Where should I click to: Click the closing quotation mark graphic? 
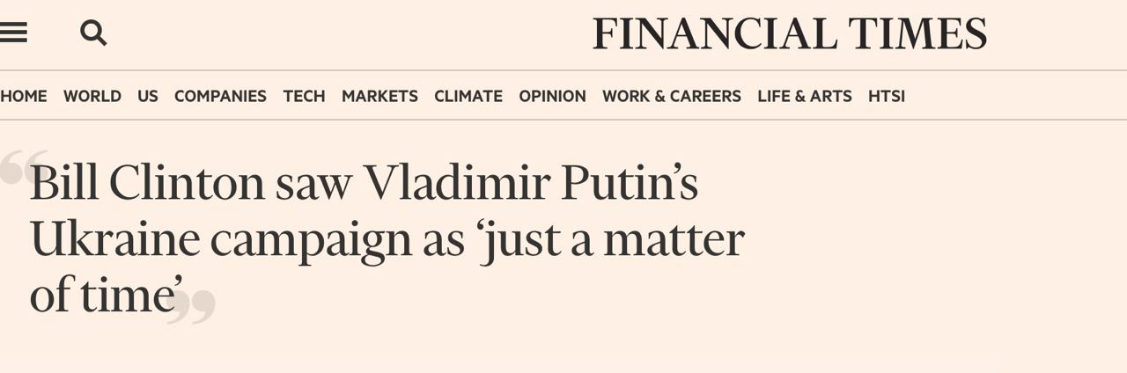tap(191, 307)
